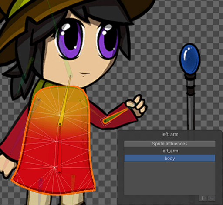
Task: Select the body entry in Sprite Influences
Action: [x=169, y=158]
